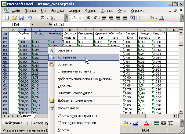Open the Действия dropdown menu
185x134 pixels.
point(13,123)
